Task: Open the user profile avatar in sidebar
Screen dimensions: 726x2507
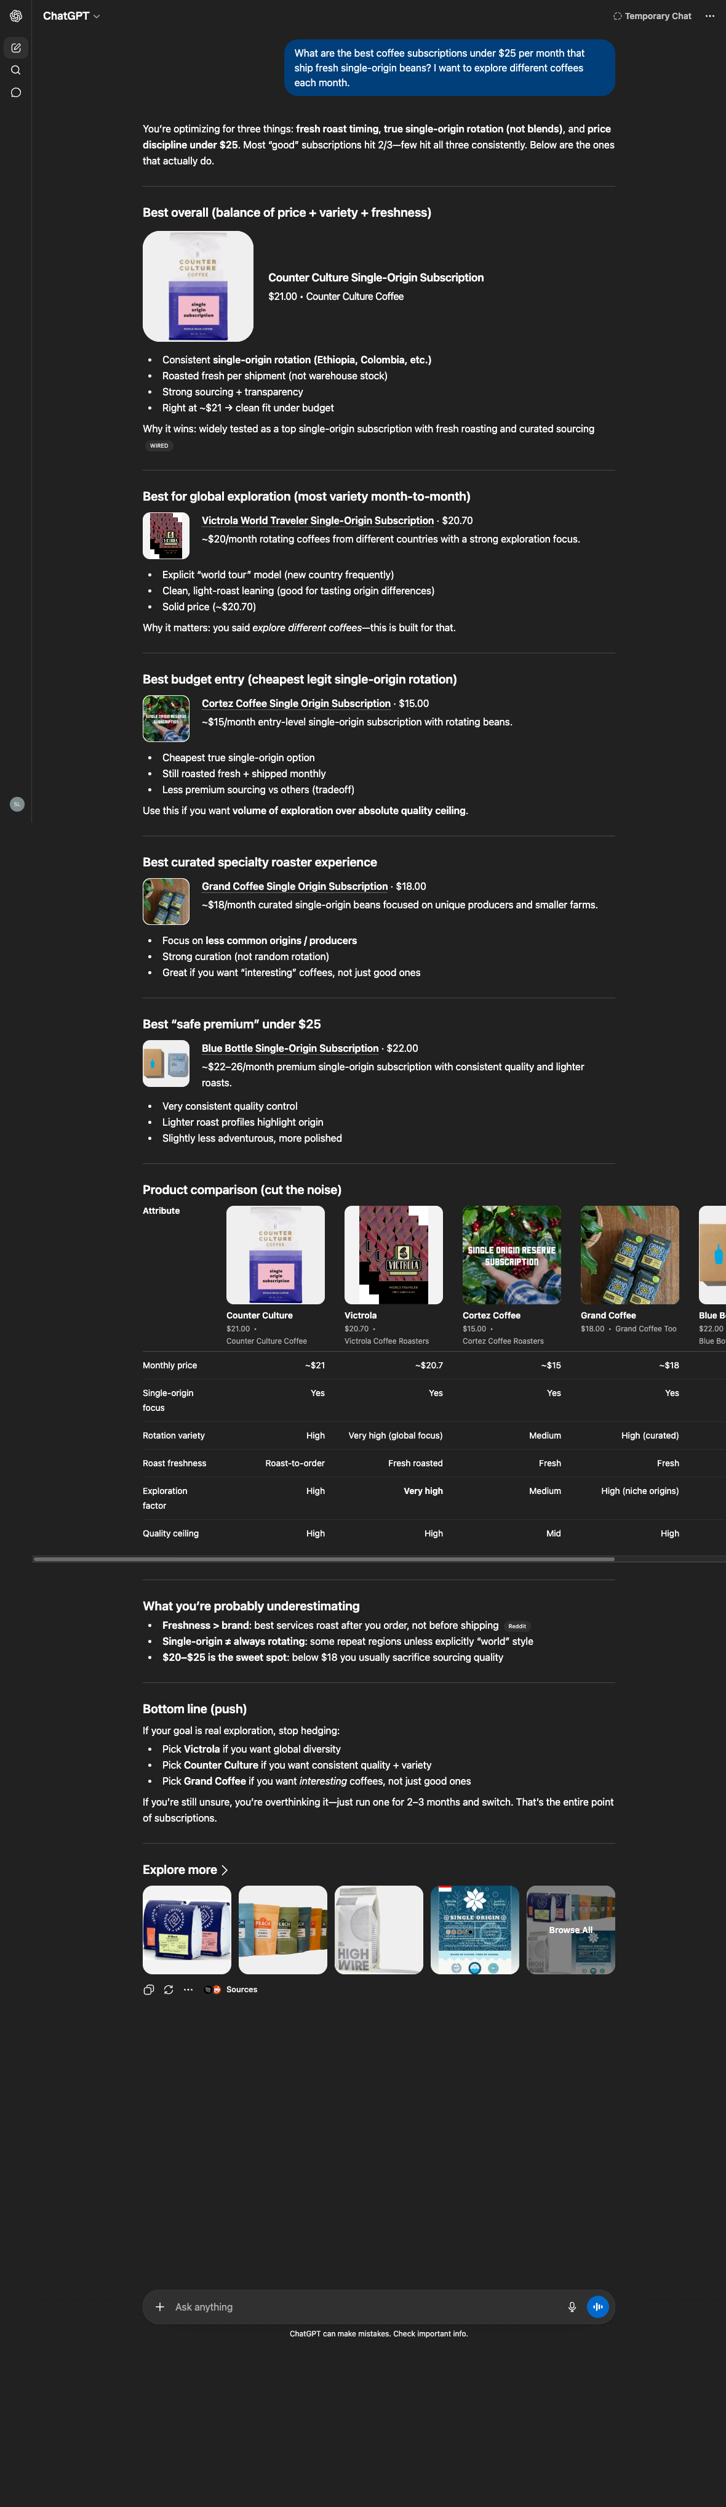Action: click(17, 804)
